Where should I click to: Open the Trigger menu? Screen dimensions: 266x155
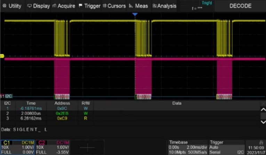(x=90, y=6)
